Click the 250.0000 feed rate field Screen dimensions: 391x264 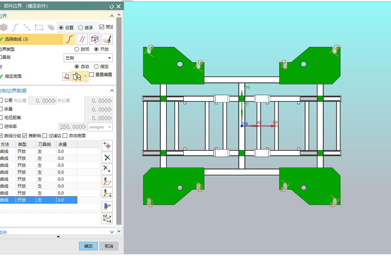click(72, 127)
